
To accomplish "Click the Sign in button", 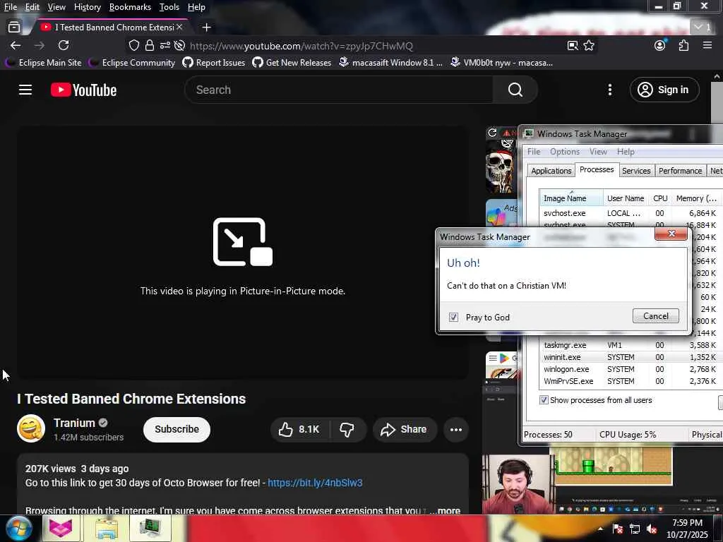I will tap(664, 90).
